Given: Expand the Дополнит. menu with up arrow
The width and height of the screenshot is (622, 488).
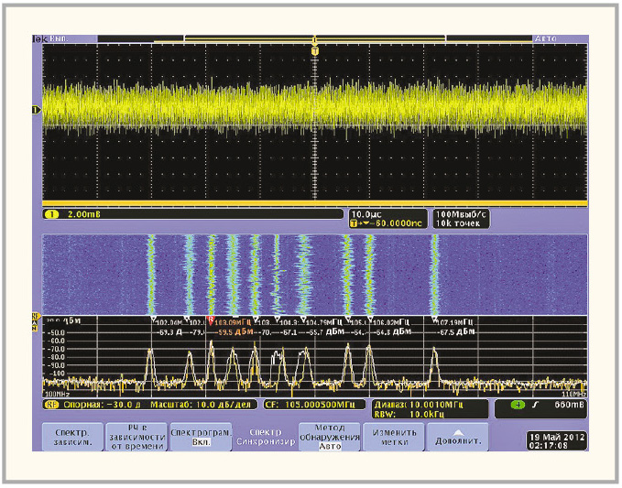Looking at the screenshot, I should tap(458, 437).
